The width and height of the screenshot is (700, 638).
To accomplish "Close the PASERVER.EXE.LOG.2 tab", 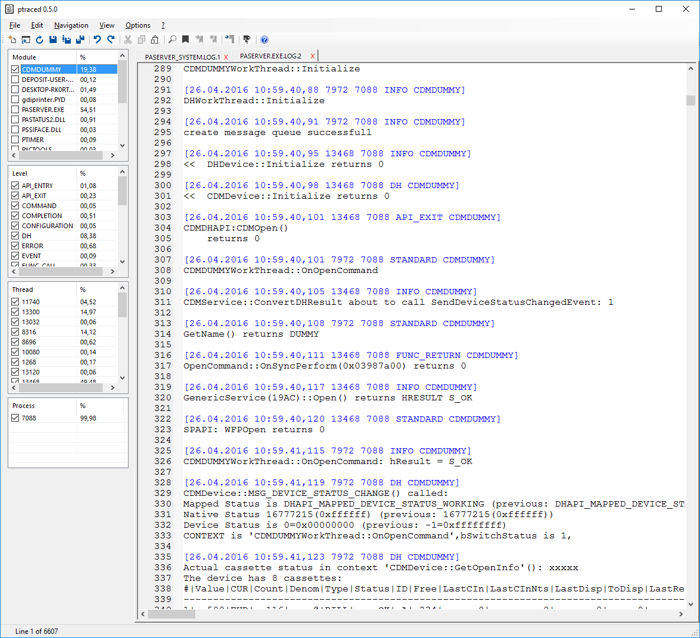I will coord(313,56).
